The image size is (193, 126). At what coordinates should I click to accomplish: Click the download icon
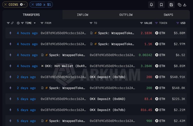tap(185, 5)
